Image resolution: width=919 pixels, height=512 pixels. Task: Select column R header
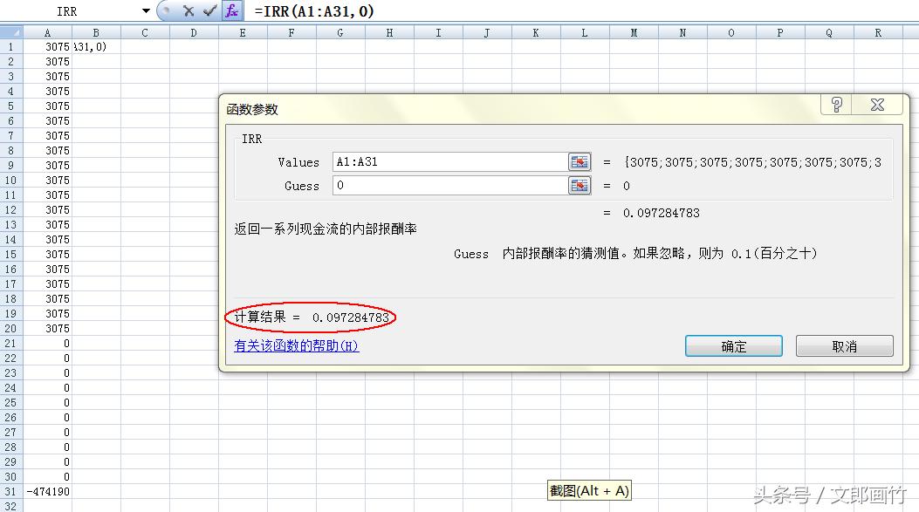[877, 32]
